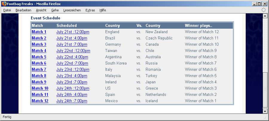
Task: Open the Gehe menu
Action: tap(55, 10)
